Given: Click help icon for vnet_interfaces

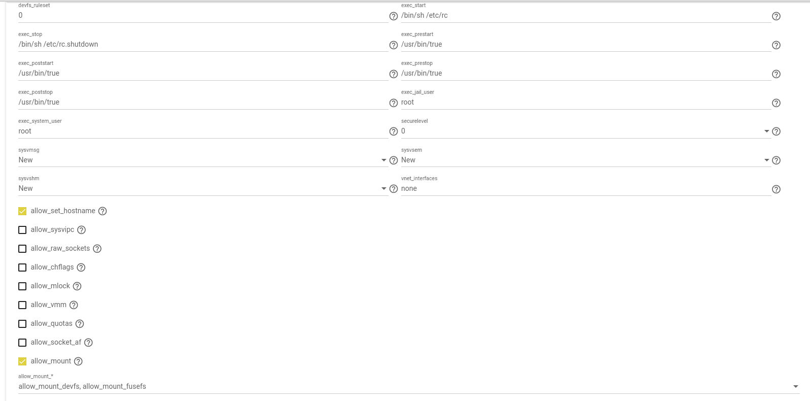Looking at the screenshot, I should (x=776, y=189).
